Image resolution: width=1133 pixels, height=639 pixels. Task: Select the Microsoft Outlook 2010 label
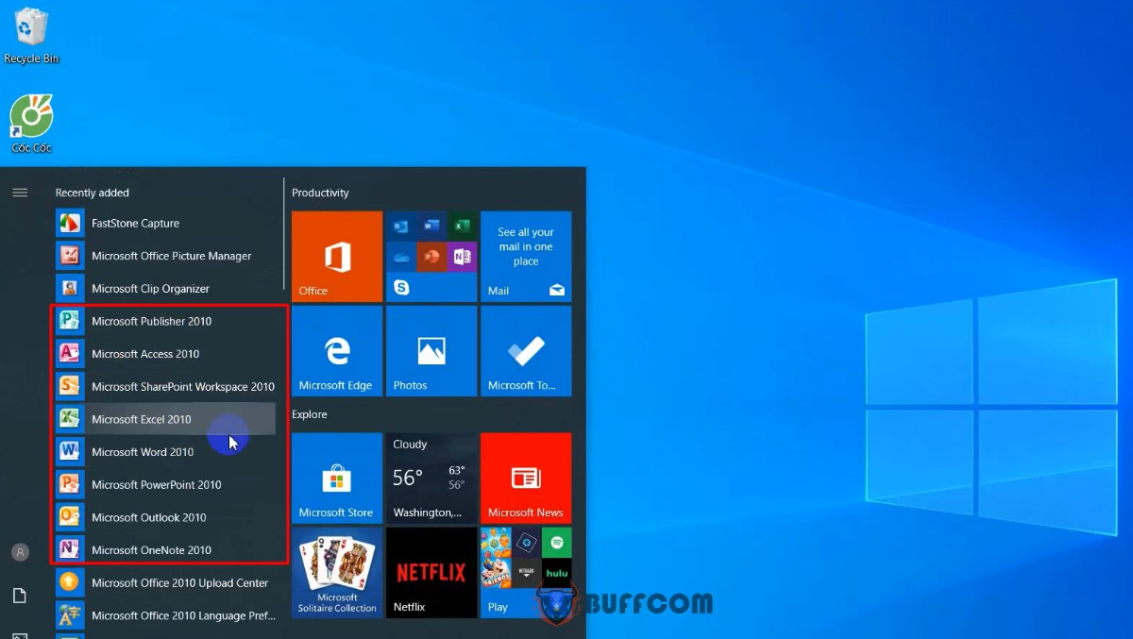click(149, 517)
